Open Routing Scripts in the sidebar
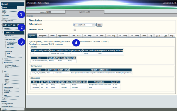Viewport: 177px width, 111px height. [x=8, y=106]
